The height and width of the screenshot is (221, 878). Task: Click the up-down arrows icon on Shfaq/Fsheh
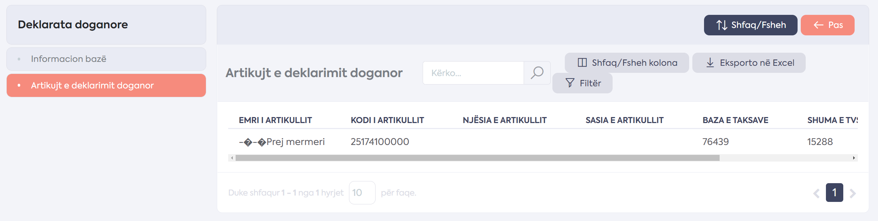pyautogui.click(x=722, y=25)
